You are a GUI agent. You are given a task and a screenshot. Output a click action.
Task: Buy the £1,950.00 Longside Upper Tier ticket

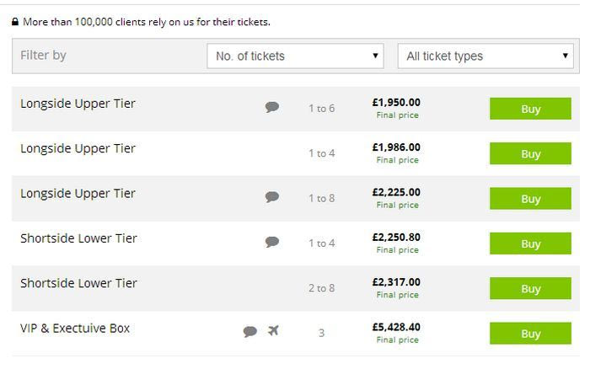[530, 109]
